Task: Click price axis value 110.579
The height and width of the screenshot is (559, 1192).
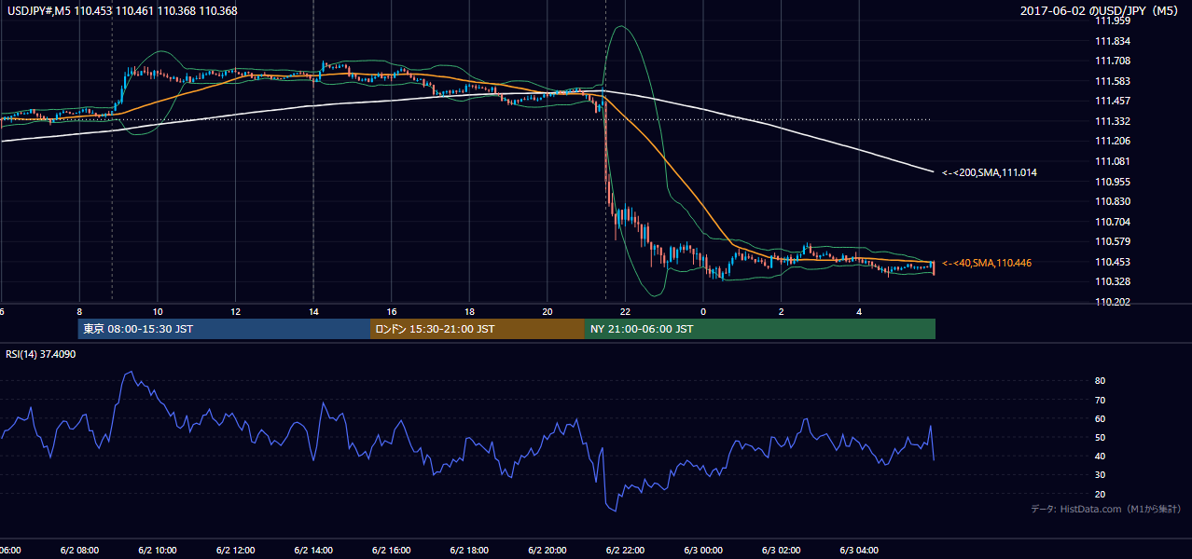Action: [x=1112, y=241]
